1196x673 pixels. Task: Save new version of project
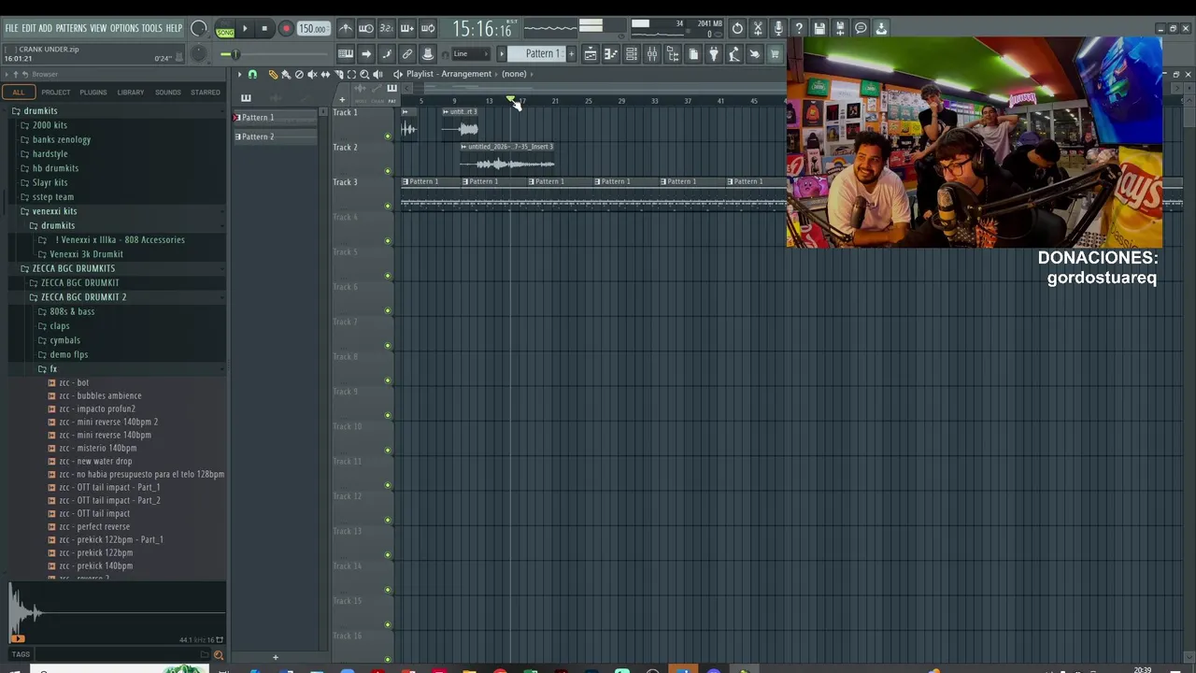[x=840, y=29]
